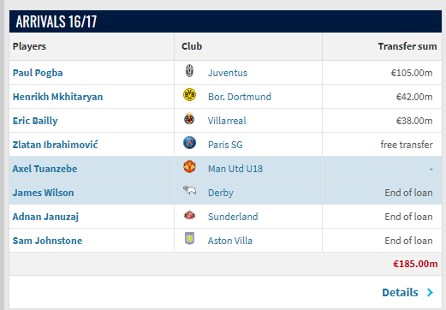Open Paul Pogba's player profile
This screenshot has width=446, height=310.
click(x=38, y=73)
